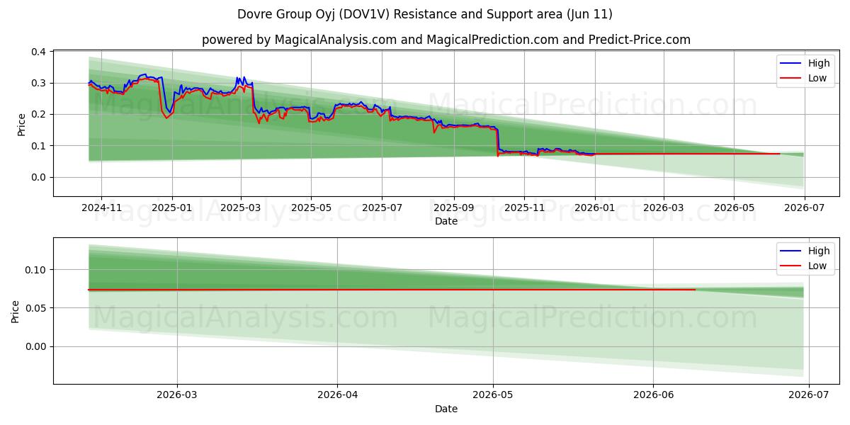Click the '2026-01' tick label
This screenshot has height=425, width=850.
click(595, 207)
